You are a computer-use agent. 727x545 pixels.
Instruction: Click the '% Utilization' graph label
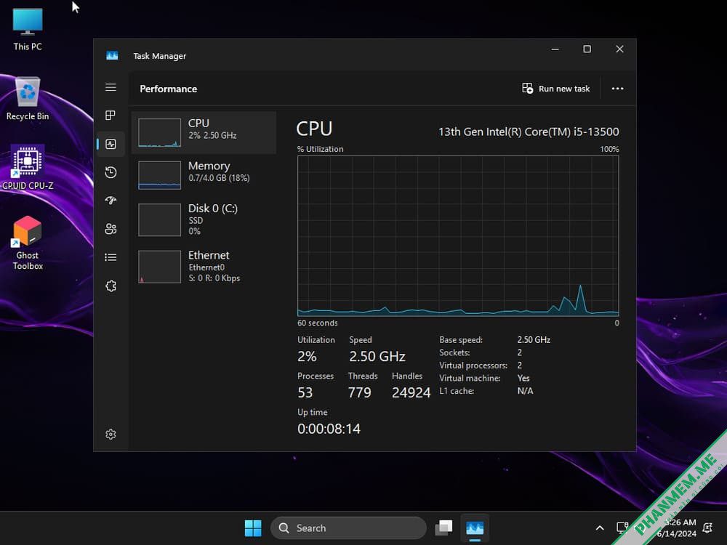(321, 149)
